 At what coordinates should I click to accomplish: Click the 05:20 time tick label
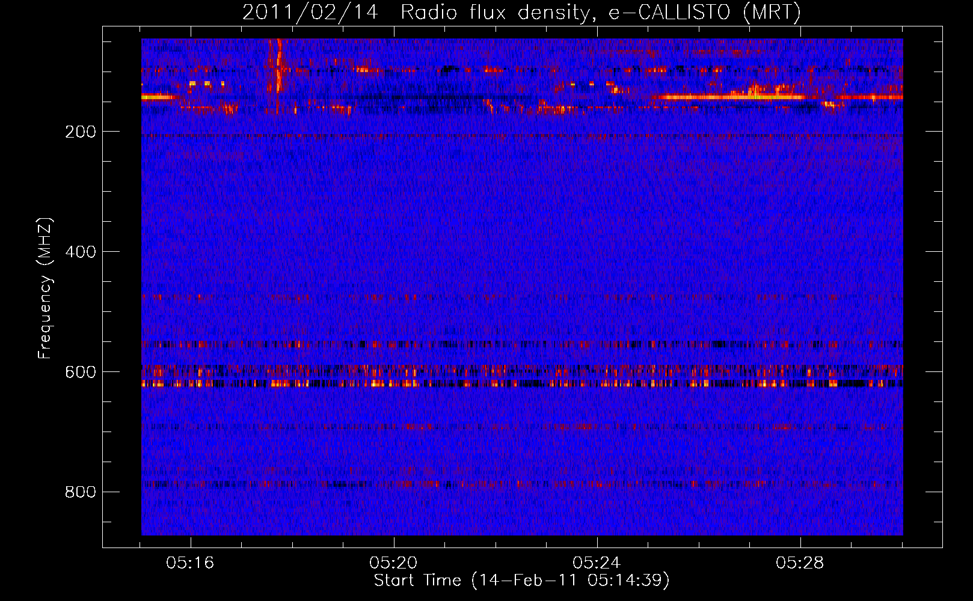(393, 563)
